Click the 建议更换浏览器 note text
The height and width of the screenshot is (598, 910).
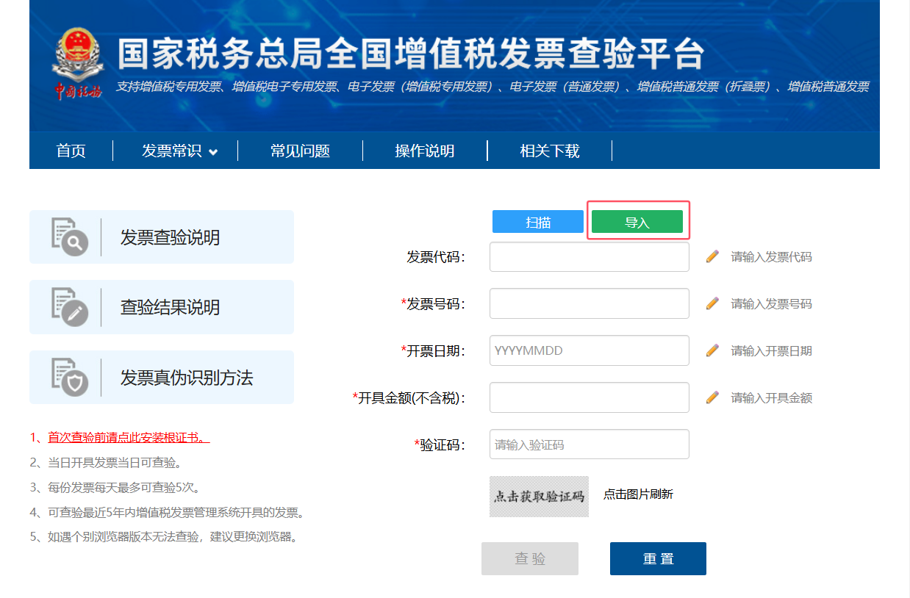[x=254, y=536]
